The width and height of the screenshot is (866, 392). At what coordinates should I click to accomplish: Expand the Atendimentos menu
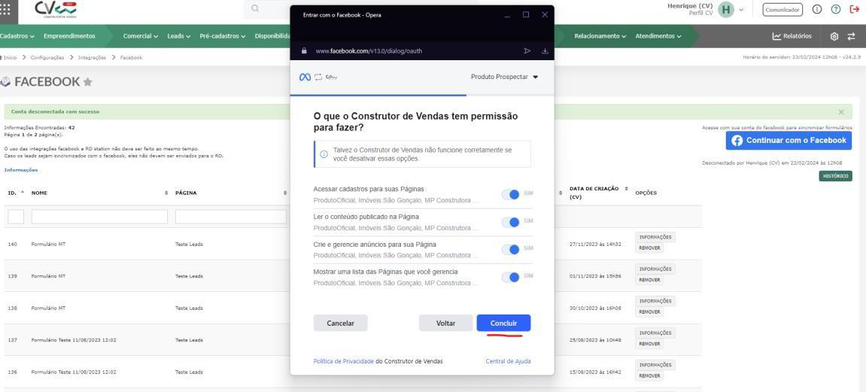[658, 36]
